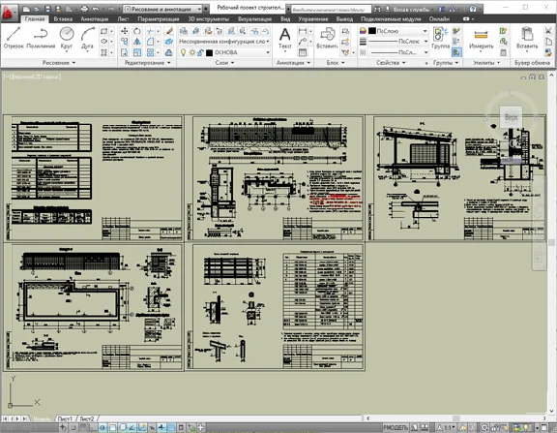Click the Группа button
Screen dimensions: 557x433
point(441,39)
